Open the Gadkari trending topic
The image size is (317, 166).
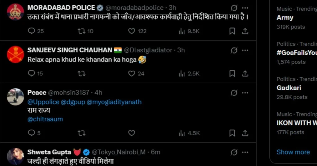point(289,88)
